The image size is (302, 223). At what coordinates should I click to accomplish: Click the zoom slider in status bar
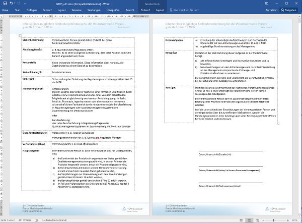coord(274,220)
